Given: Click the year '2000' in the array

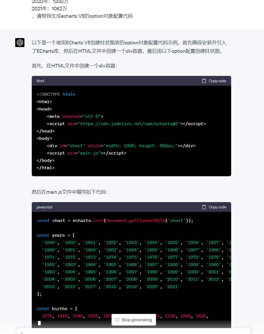Looking at the screenshot, I should (x=193, y=272).
